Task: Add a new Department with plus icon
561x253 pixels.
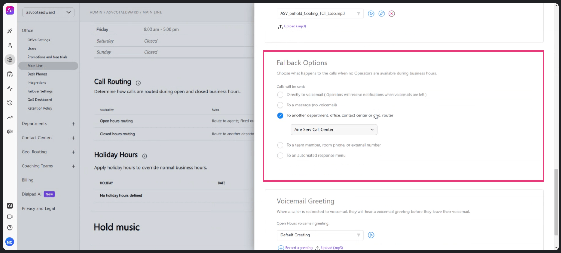Action: tap(74, 124)
